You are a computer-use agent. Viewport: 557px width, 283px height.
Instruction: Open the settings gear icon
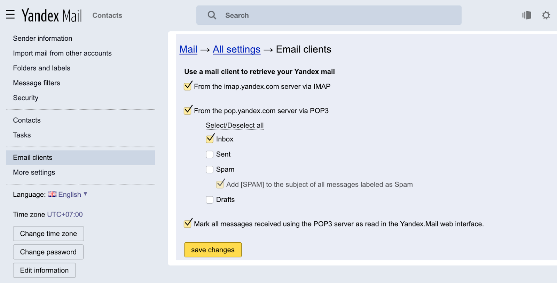pyautogui.click(x=546, y=15)
